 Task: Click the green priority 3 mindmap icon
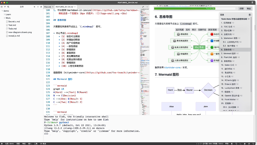point(212,47)
